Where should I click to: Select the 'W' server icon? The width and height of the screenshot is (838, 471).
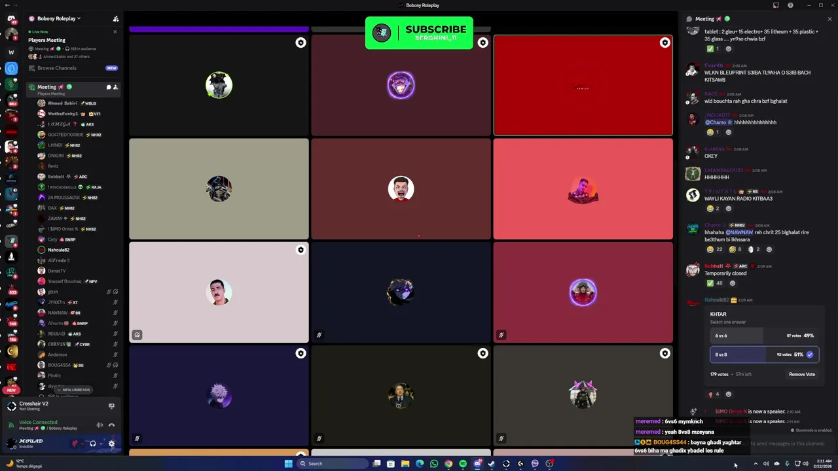click(11, 52)
